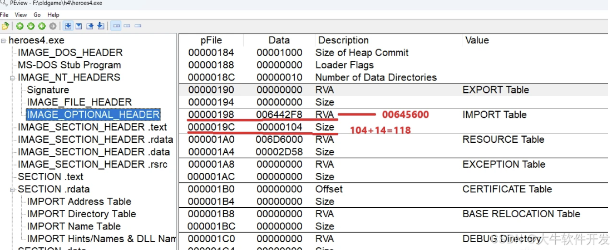Click the Size of Heap Commit description

pyautogui.click(x=362, y=53)
